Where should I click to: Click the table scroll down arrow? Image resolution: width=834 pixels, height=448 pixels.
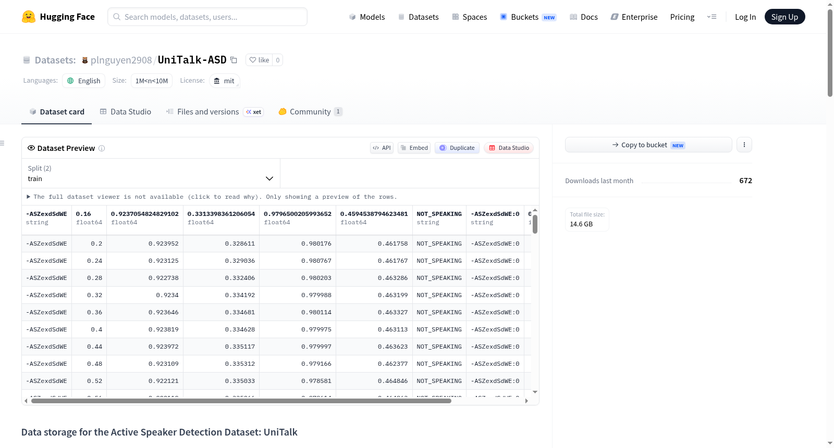click(535, 392)
